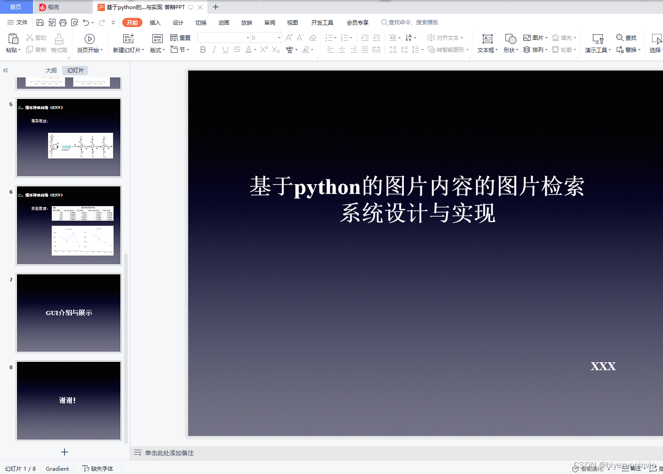Image resolution: width=663 pixels, height=474 pixels.
Task: Click the Save icon in quick access bar
Action: pos(40,22)
